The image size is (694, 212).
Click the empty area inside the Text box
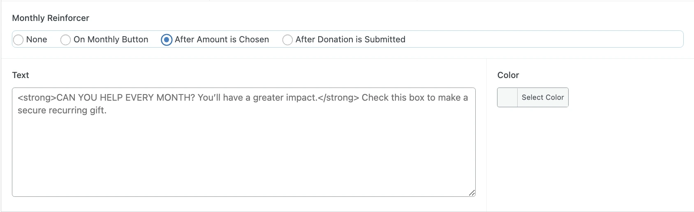(x=243, y=156)
